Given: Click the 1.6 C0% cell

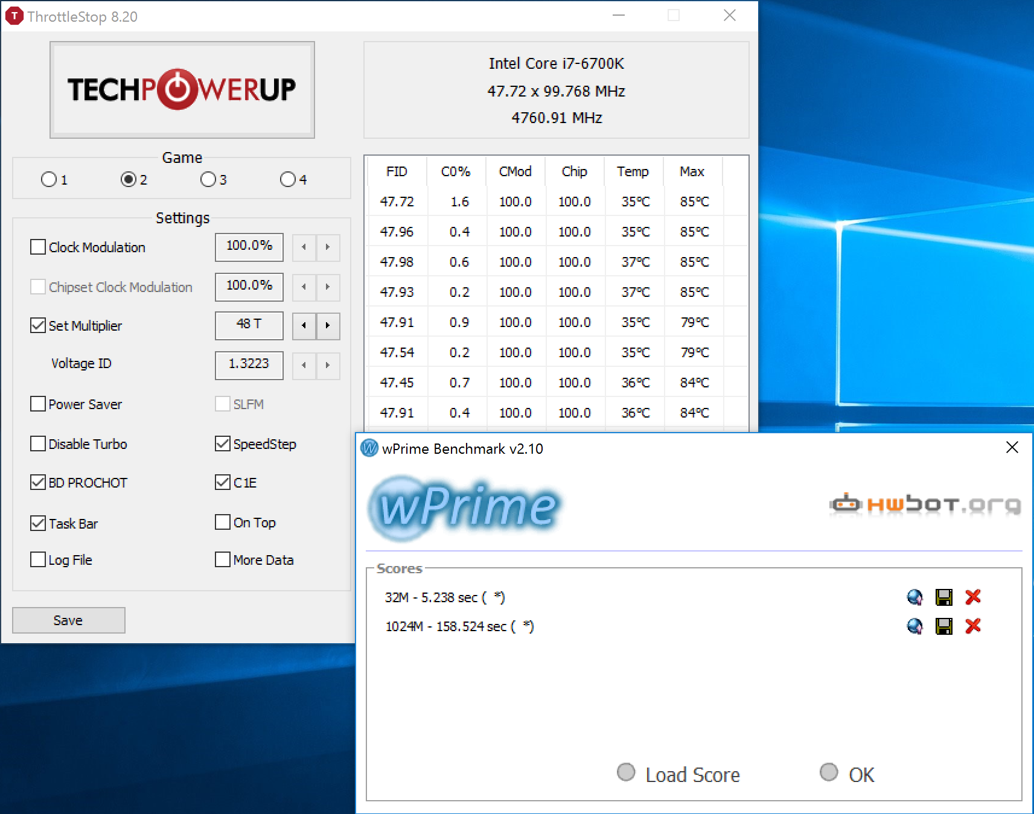Looking at the screenshot, I should (460, 202).
